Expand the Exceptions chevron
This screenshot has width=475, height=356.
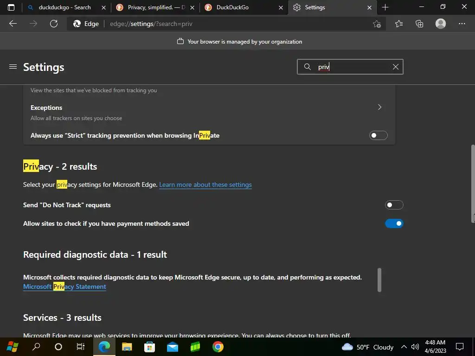pos(379,107)
